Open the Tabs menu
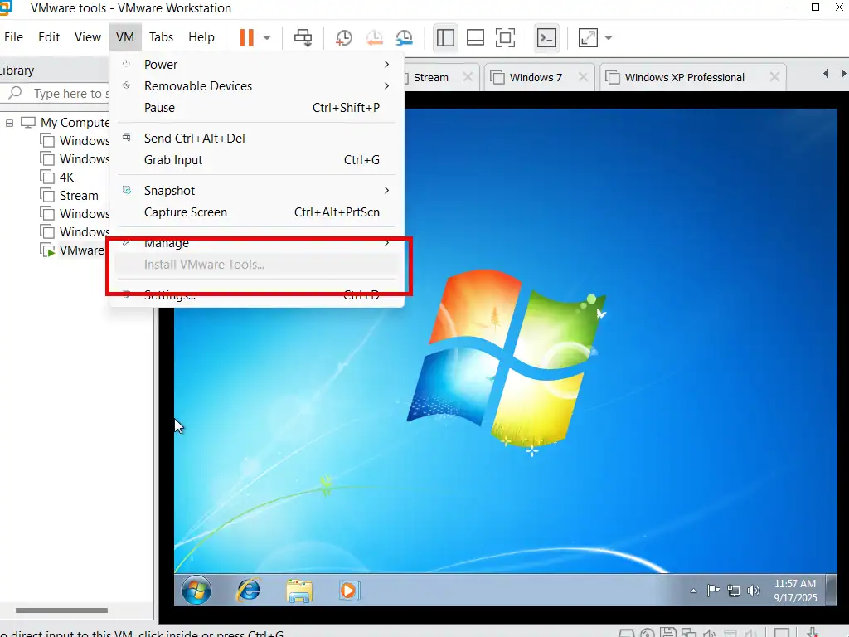 point(162,36)
